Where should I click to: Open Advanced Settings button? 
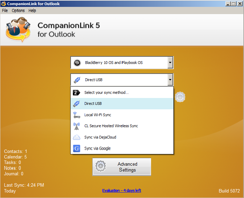[122, 167]
